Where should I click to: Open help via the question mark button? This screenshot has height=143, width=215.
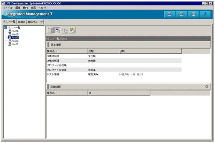pos(205,14)
